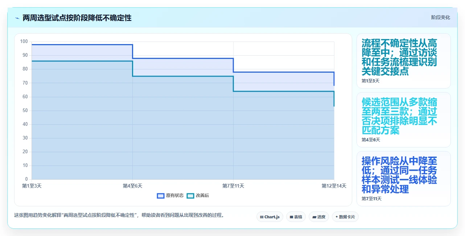
Task: Click the 阶段变化 label in header
Action: 441,17
